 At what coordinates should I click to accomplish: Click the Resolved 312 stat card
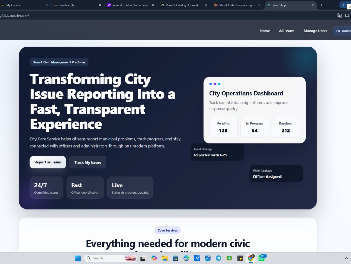coord(286,127)
